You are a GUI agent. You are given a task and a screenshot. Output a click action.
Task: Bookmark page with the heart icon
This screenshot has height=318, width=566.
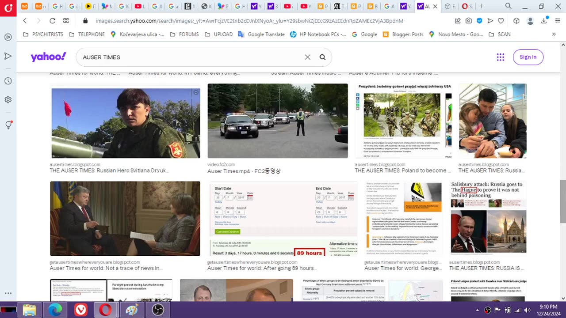tap(501, 21)
